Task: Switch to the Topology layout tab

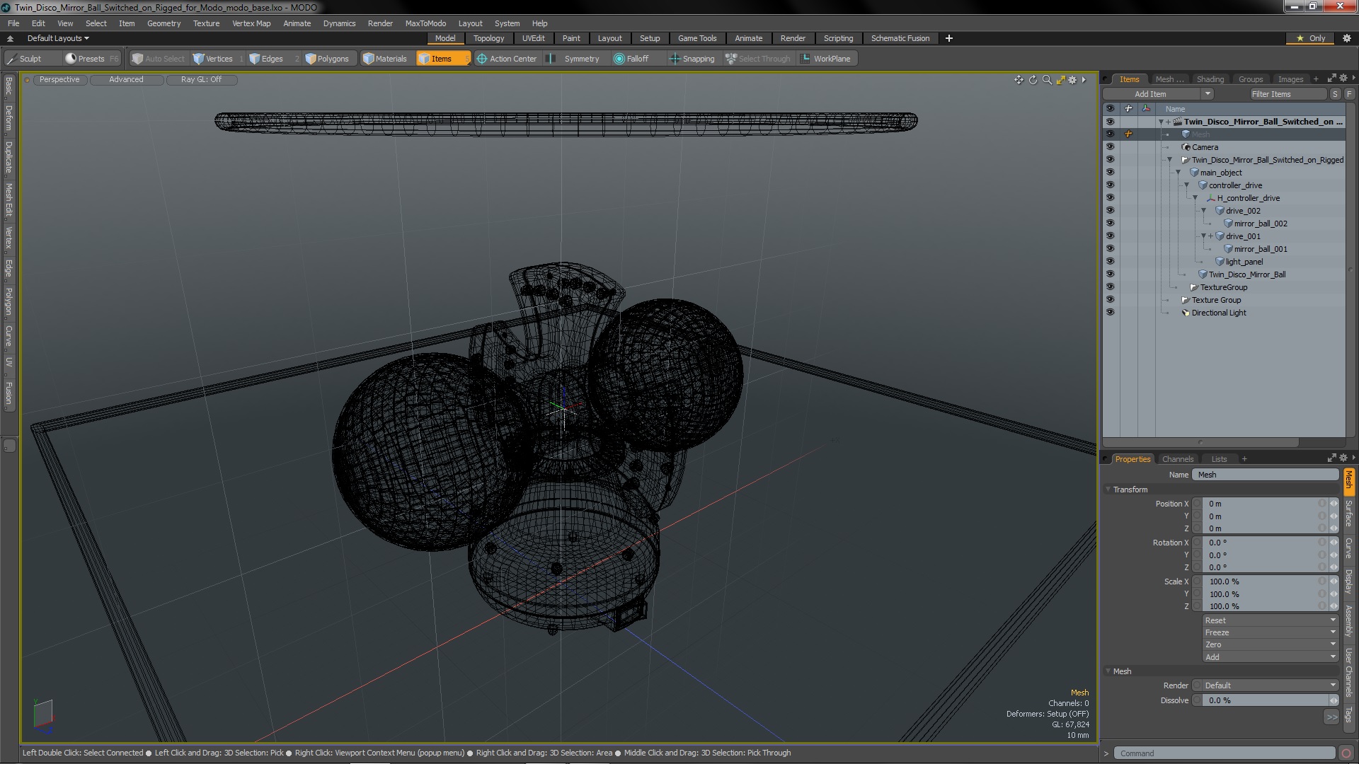Action: (488, 38)
